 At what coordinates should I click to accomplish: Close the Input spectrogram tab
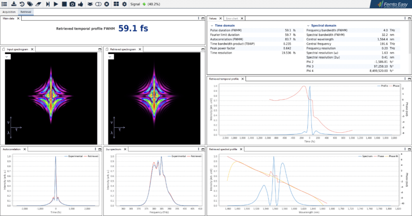[32, 49]
